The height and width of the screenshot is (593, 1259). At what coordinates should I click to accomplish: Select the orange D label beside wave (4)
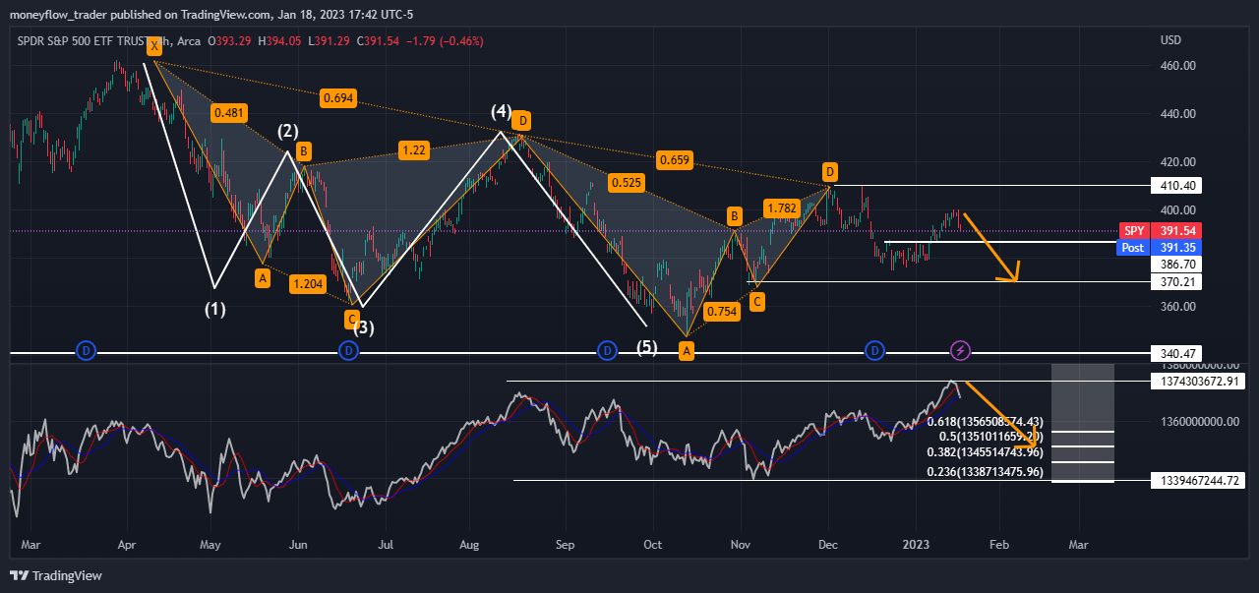(x=523, y=120)
